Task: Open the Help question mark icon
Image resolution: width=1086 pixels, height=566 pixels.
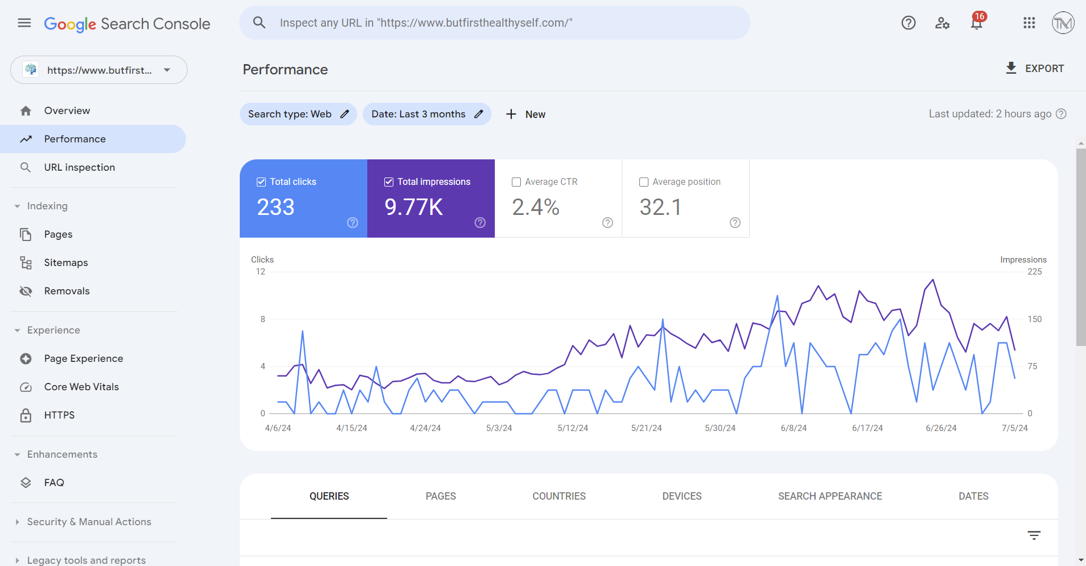Action: pos(909,23)
